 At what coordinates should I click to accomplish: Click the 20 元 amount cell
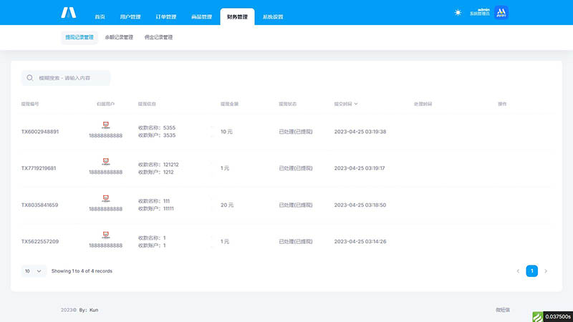(227, 205)
